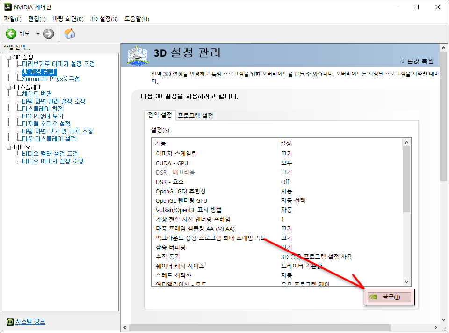
Task: Open 비디오 컬러 설정 조정
Action: [50, 154]
